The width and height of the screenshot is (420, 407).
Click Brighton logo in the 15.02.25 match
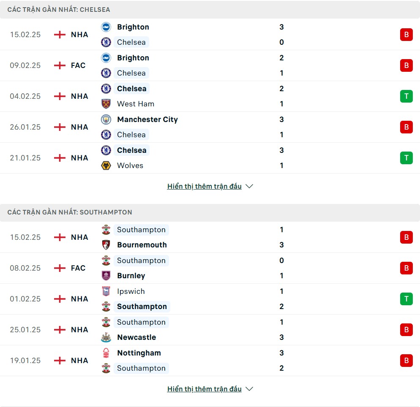[106, 27]
